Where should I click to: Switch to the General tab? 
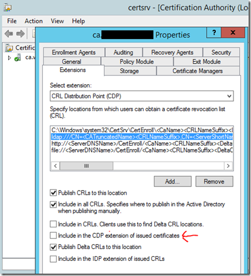(x=71, y=61)
